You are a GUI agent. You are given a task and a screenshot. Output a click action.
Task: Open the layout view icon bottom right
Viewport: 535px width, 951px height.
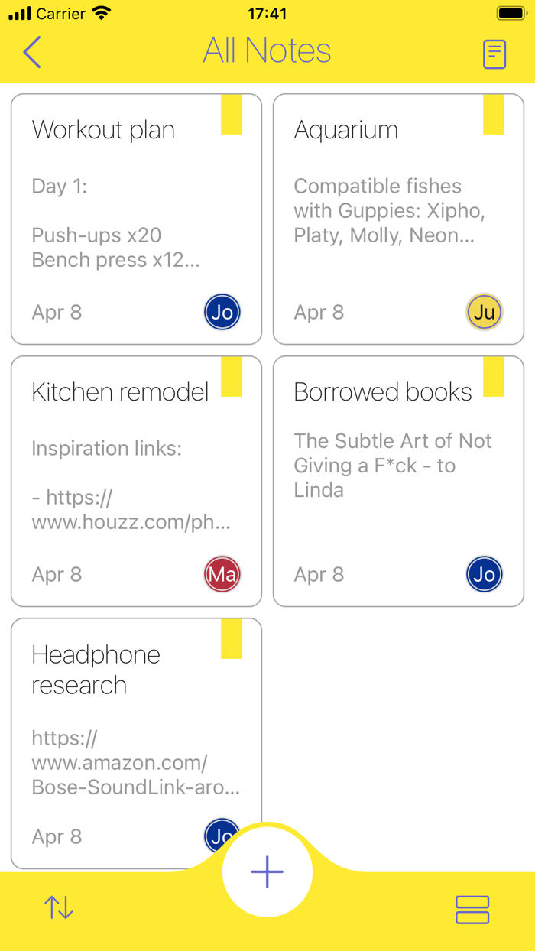pyautogui.click(x=472, y=910)
